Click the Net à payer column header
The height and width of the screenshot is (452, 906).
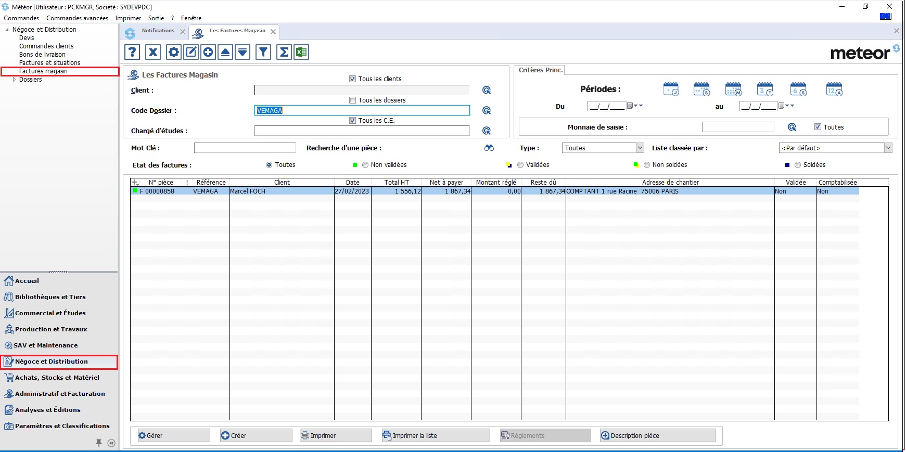click(446, 183)
